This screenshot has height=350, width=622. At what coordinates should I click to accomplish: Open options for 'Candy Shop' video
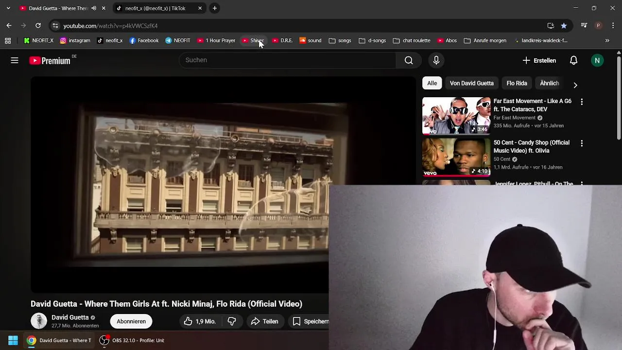click(x=582, y=143)
